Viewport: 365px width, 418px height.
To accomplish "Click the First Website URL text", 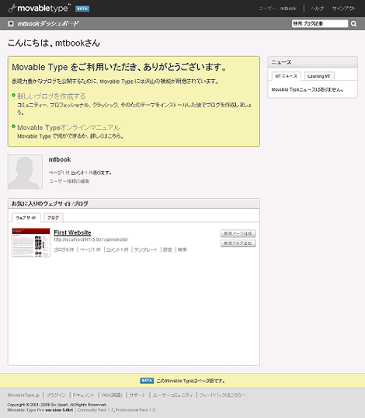I will (91, 239).
